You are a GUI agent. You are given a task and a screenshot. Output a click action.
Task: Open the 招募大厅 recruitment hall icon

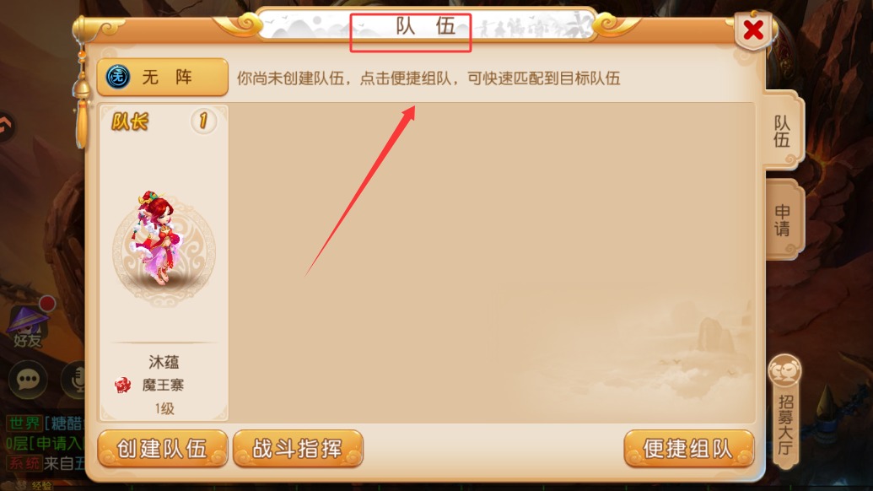tap(785, 411)
